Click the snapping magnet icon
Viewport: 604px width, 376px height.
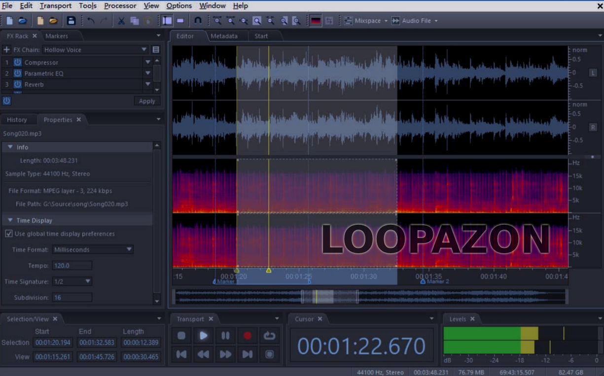198,21
